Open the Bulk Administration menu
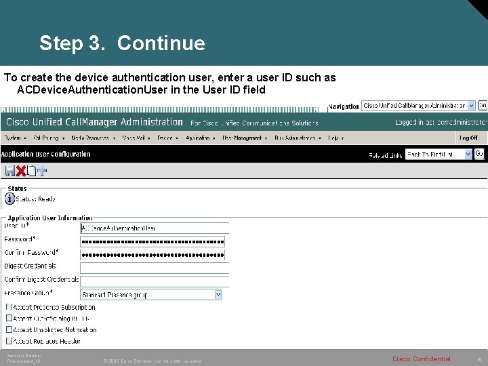488x366 pixels. (x=298, y=138)
